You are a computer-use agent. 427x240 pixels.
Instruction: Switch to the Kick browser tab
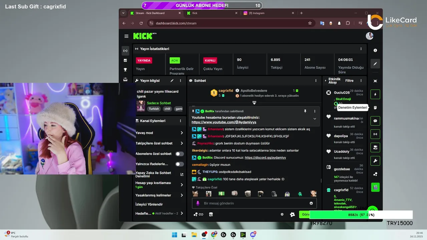(212, 13)
